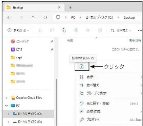
Task: Click the paste icon in context menu
Action: click(x=82, y=67)
